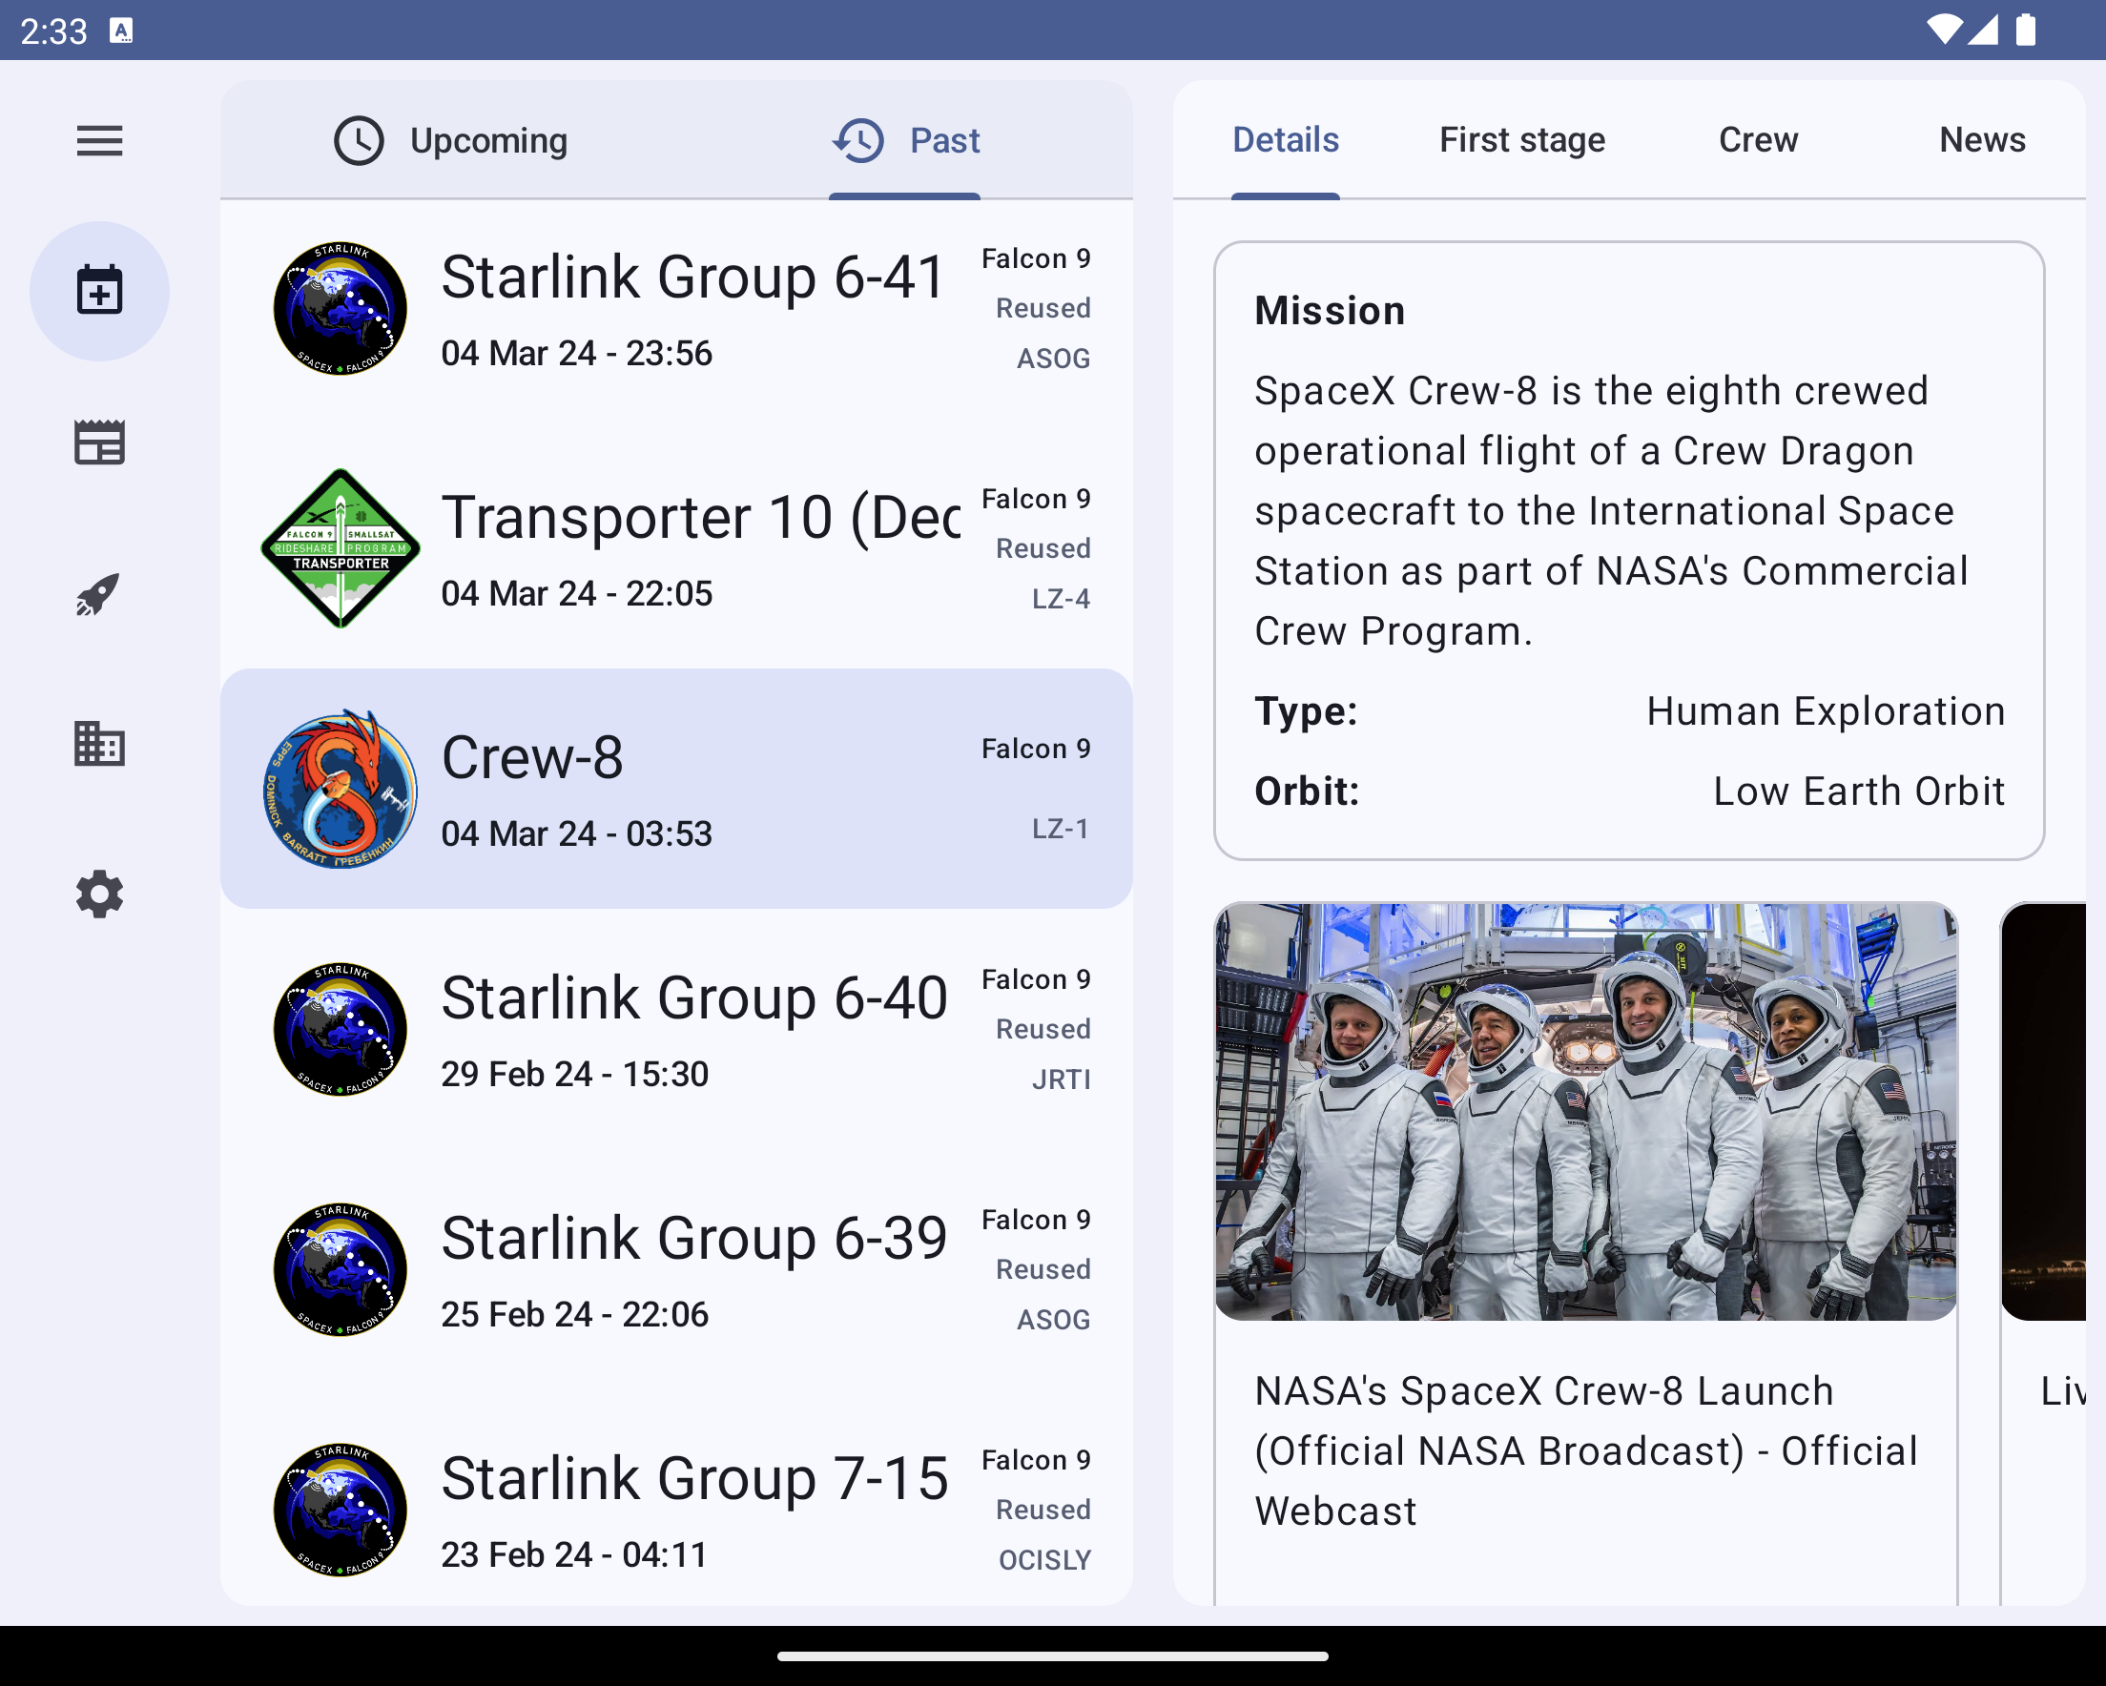The width and height of the screenshot is (2106, 1686).
Task: Open the Transporter 10 launch title
Action: (700, 518)
